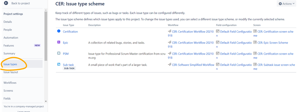Open Certification row's Default Field Configuration link
This screenshot has width=300, height=112.
point(234,34)
